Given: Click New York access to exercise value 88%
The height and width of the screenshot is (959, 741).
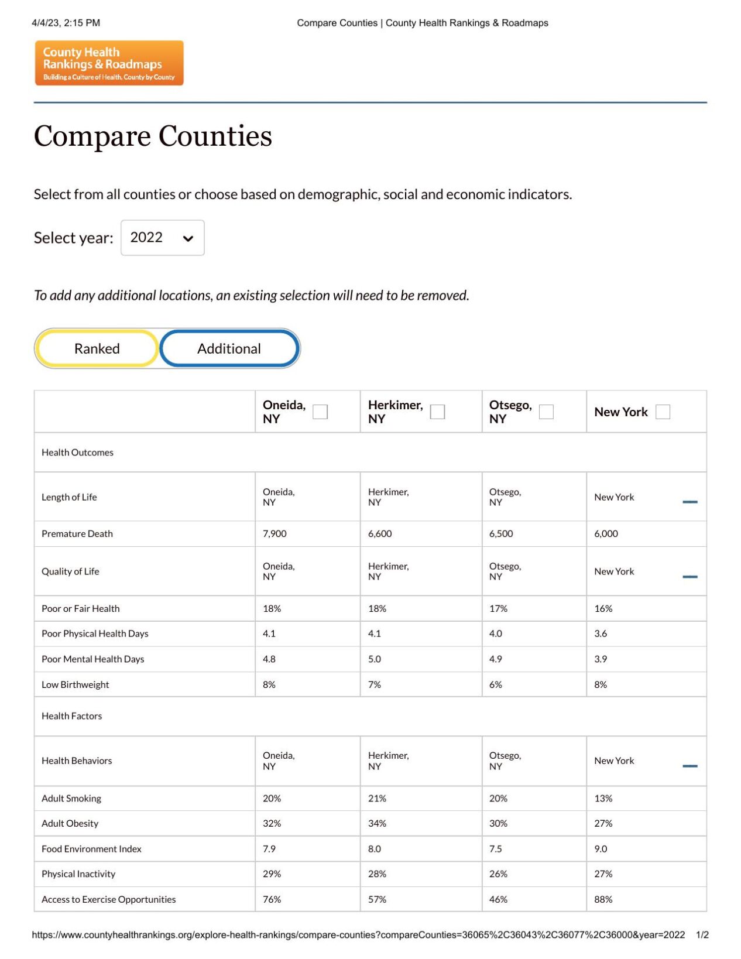Looking at the screenshot, I should (x=603, y=899).
